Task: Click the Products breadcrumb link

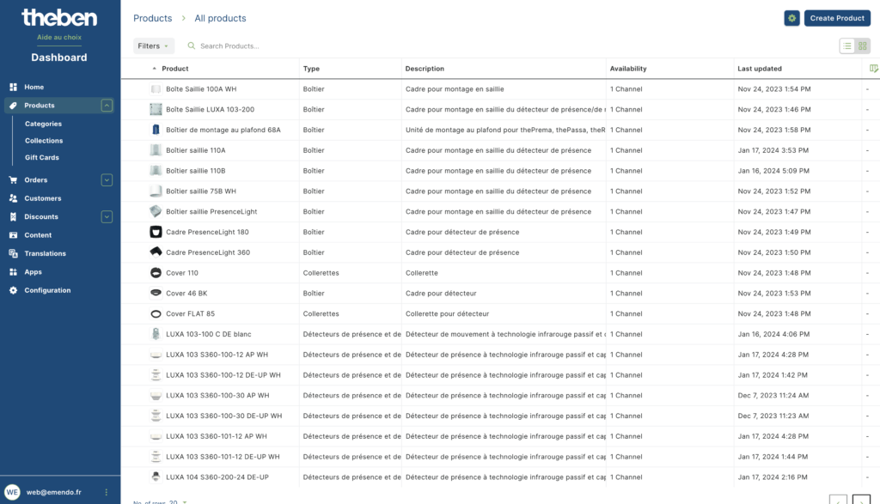Action: [153, 18]
